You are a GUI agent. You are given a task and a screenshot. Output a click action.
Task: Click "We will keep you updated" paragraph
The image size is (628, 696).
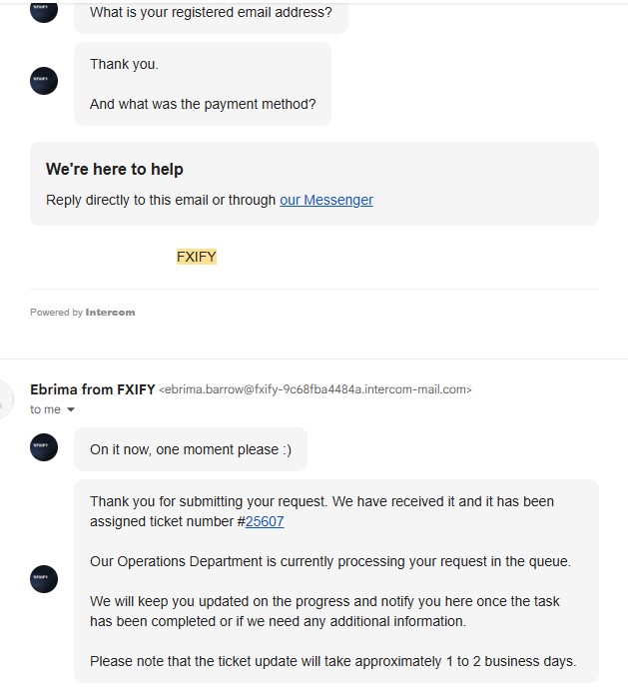pyautogui.click(x=324, y=611)
